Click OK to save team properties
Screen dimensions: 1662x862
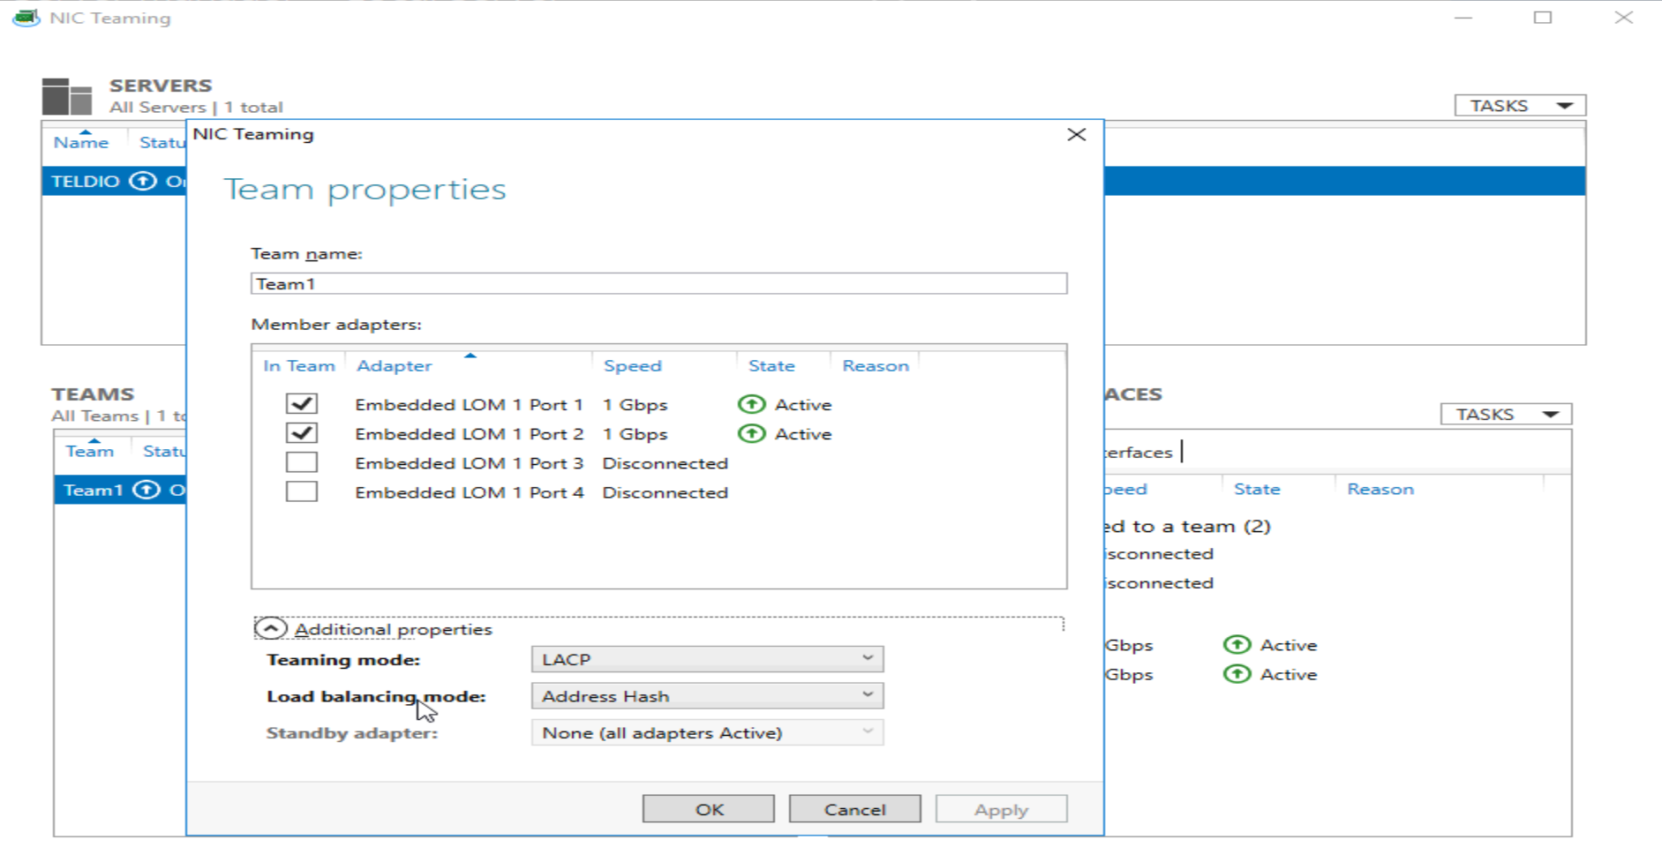point(707,808)
